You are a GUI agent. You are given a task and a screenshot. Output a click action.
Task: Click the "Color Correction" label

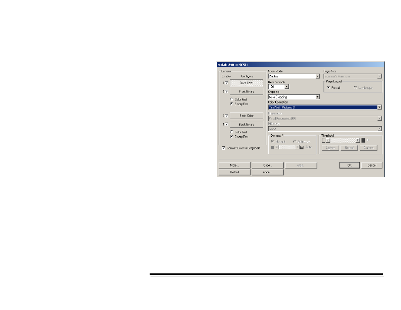(278, 102)
